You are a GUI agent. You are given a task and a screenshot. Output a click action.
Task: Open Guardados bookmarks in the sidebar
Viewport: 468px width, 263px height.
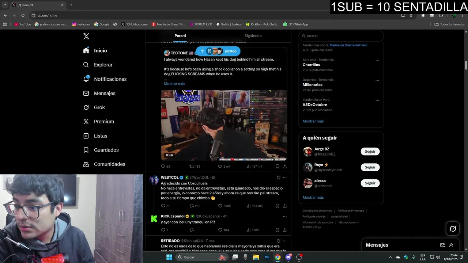click(101, 150)
